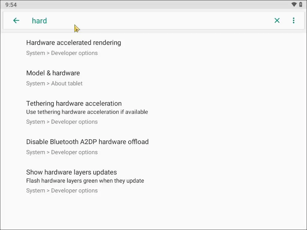The image size is (307, 230).
Task: Select Show hardware layers updates result
Action: [x=71, y=172]
